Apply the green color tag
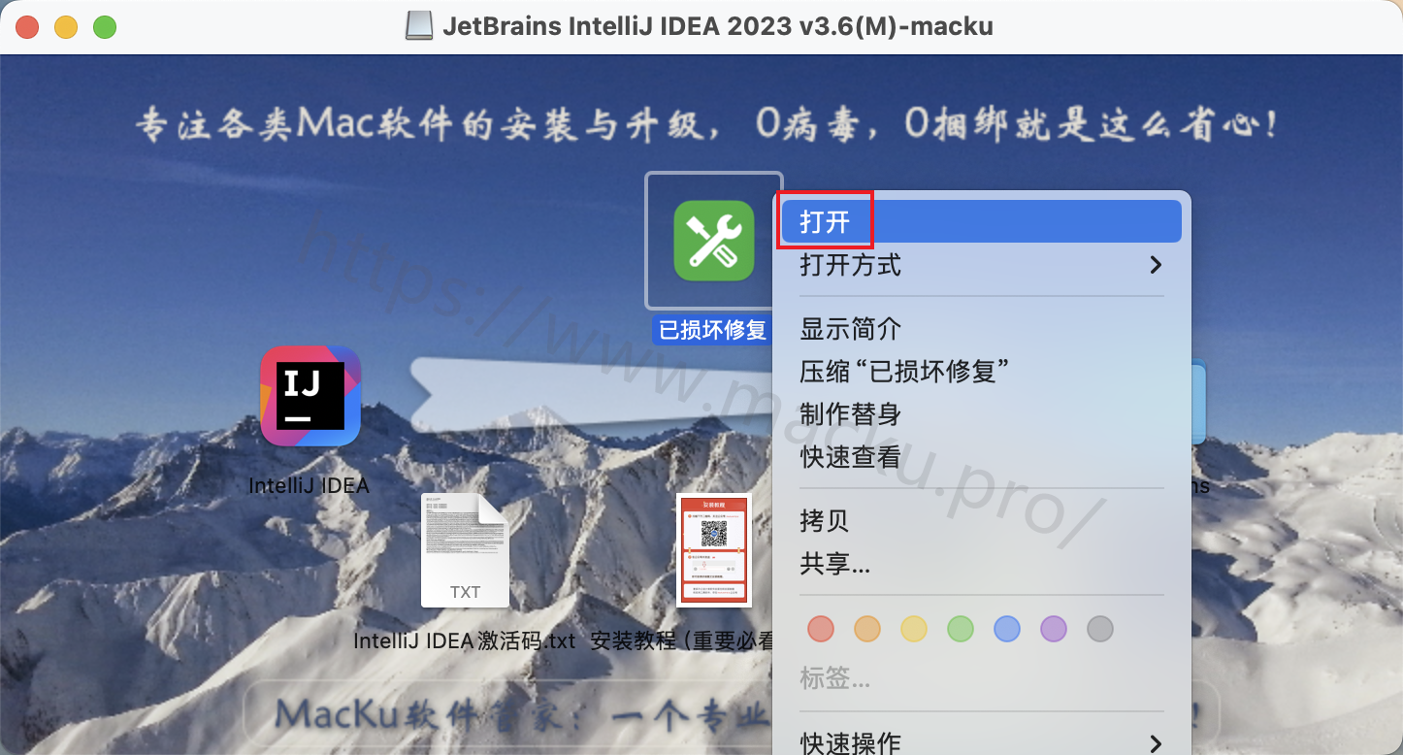 pos(961,629)
